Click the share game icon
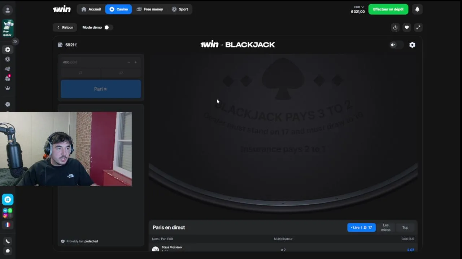462x259 pixels. coord(395,27)
